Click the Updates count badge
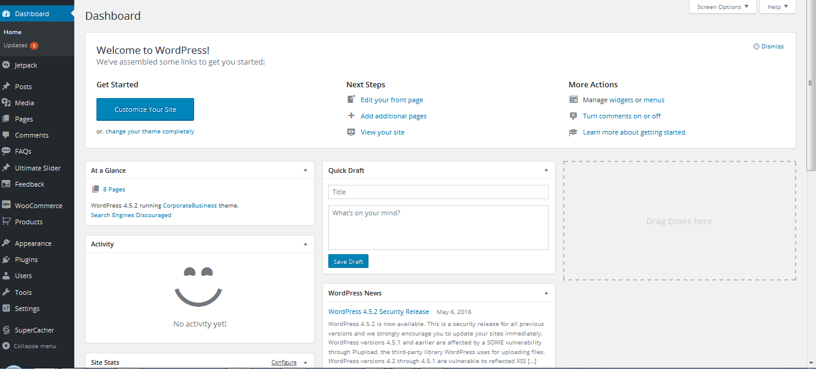This screenshot has height=369, width=816. coord(34,45)
